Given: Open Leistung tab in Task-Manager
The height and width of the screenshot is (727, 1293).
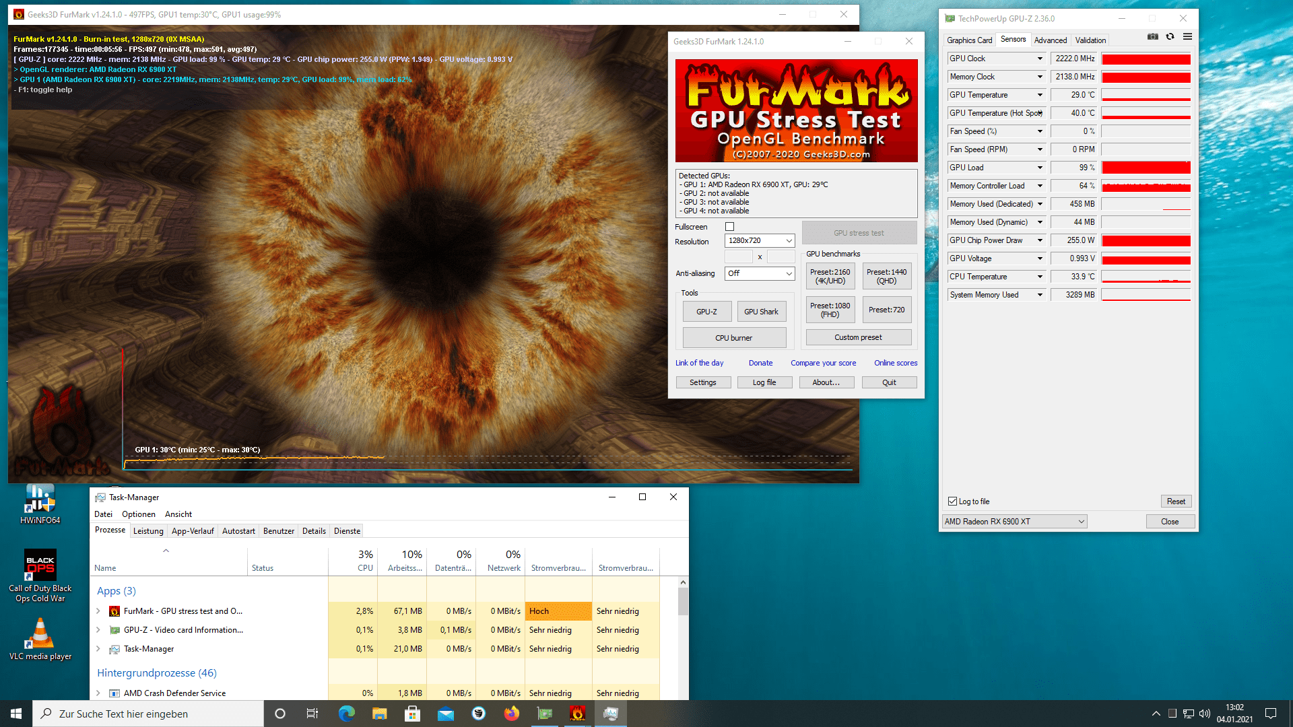Looking at the screenshot, I should tap(148, 531).
